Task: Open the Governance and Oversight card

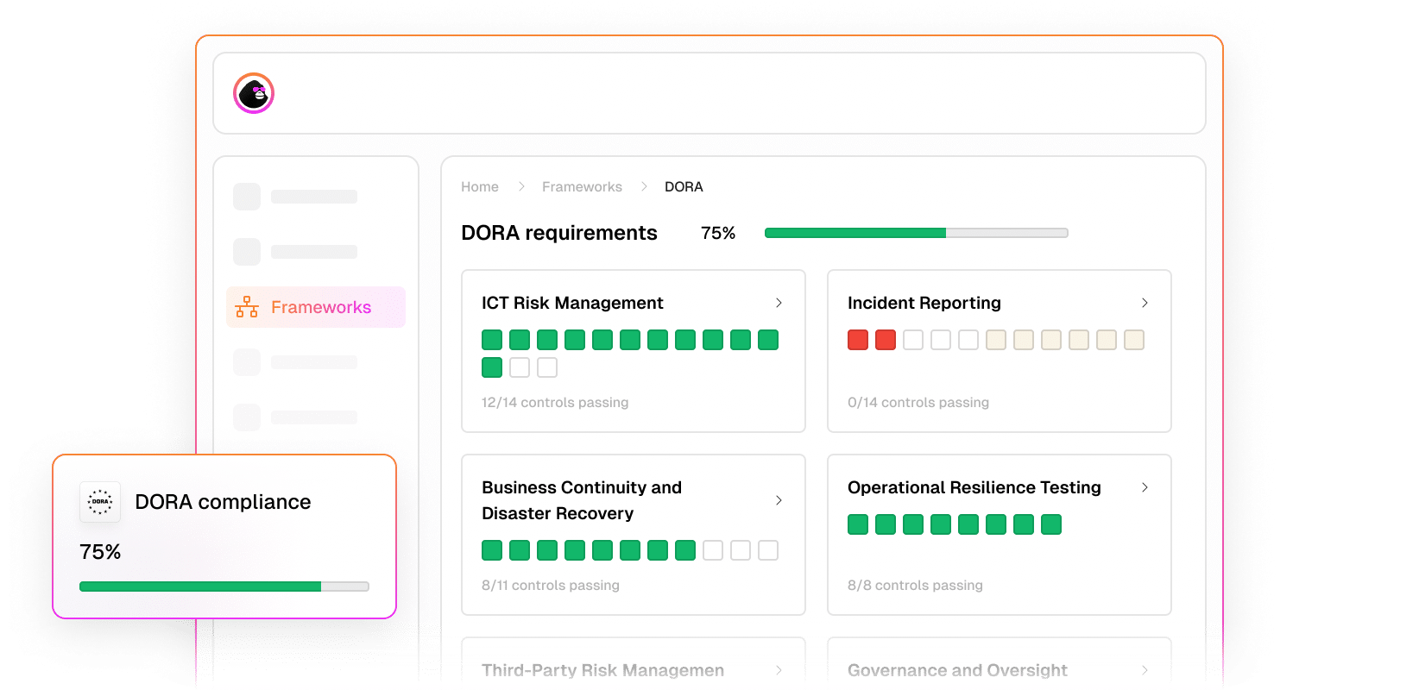Action: point(1000,662)
